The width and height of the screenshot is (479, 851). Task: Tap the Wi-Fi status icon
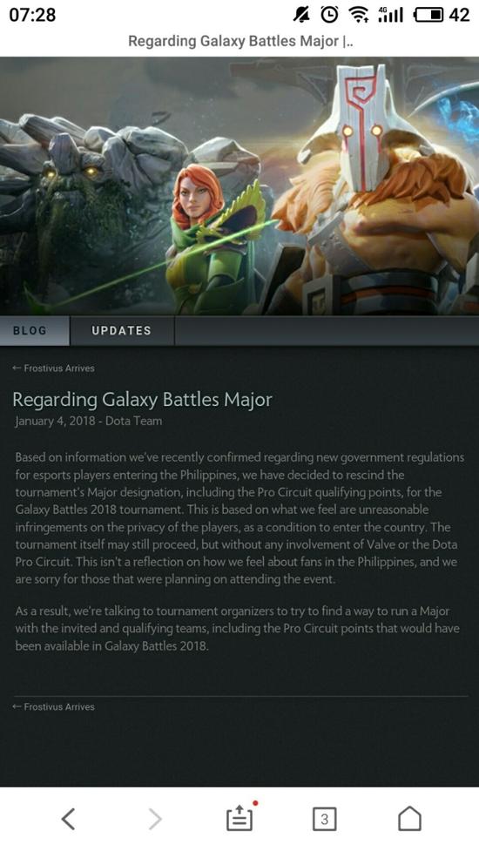(359, 15)
